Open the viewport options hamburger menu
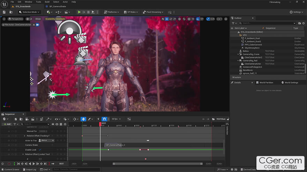 [4, 19]
